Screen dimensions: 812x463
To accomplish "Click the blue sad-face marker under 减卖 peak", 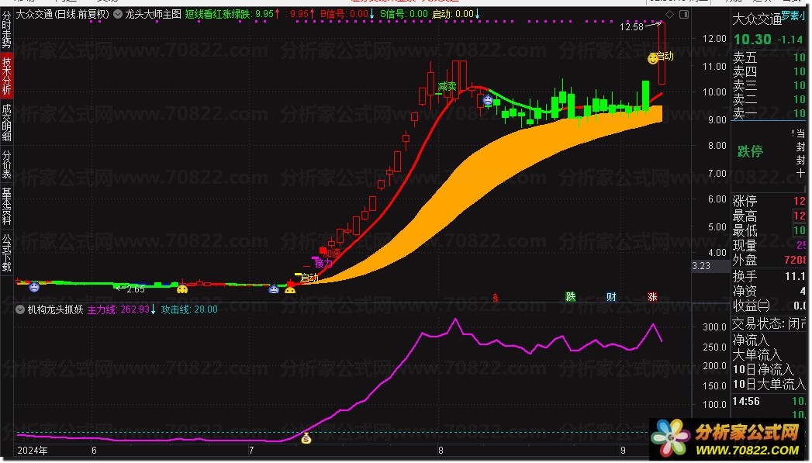I will [488, 100].
